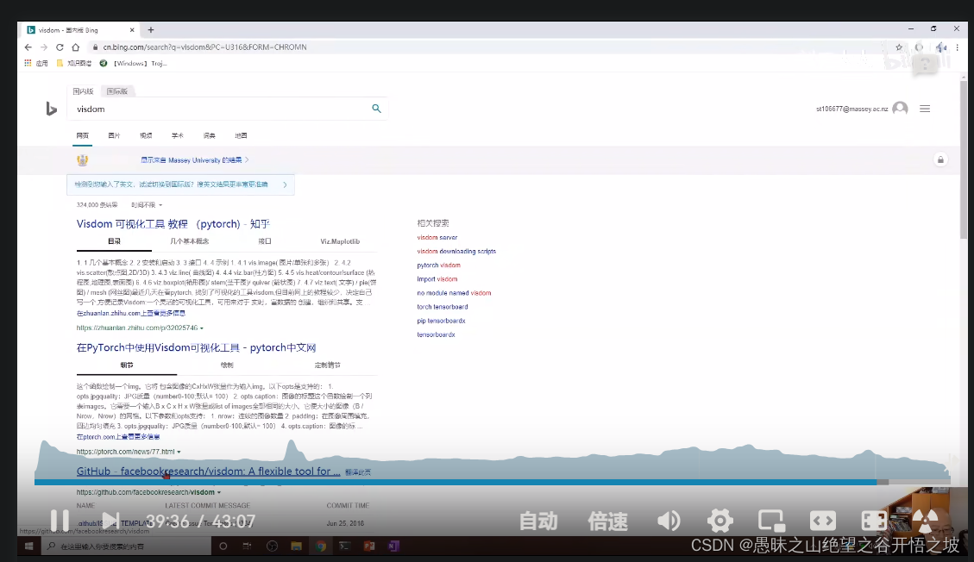Go to the browser home page
Viewport: 974px width, 562px height.
[x=75, y=47]
